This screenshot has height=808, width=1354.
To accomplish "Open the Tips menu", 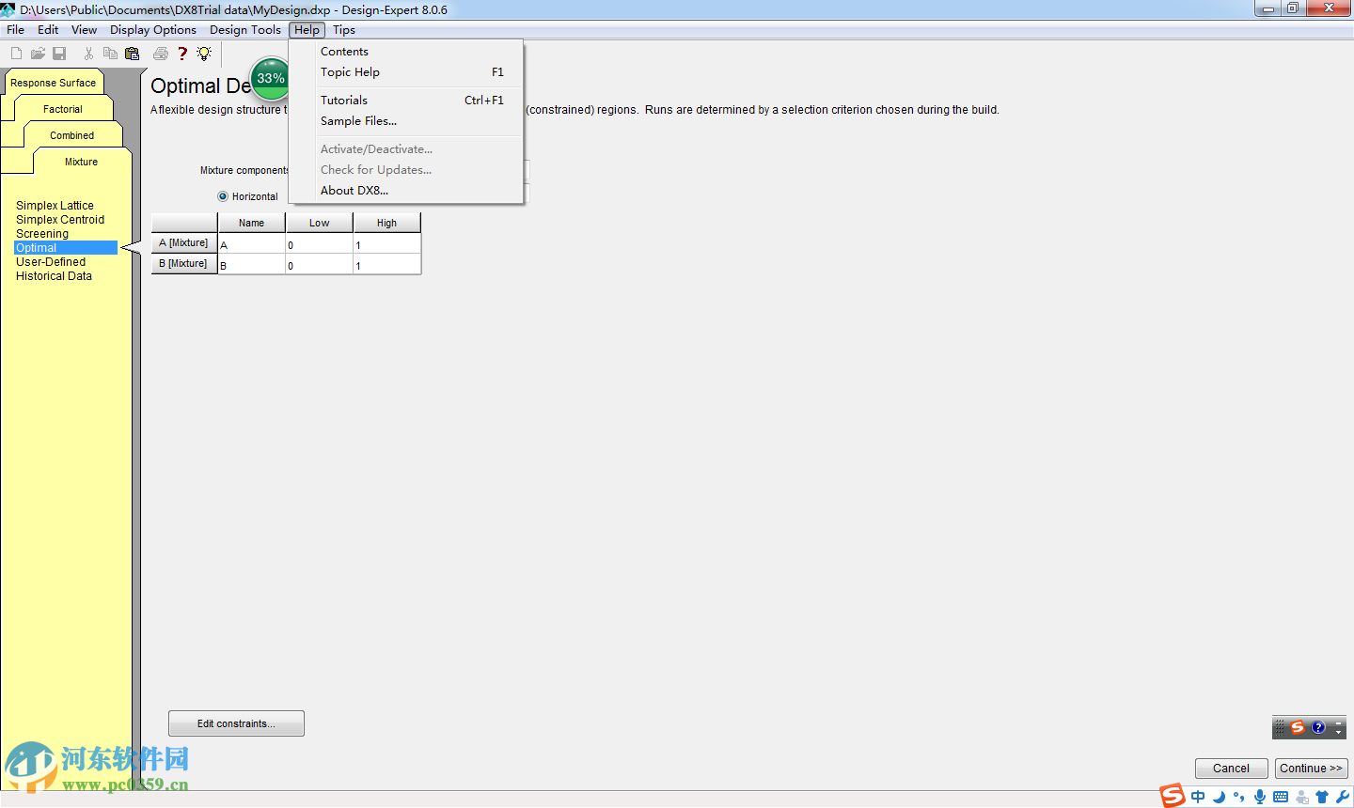I will click(x=343, y=29).
